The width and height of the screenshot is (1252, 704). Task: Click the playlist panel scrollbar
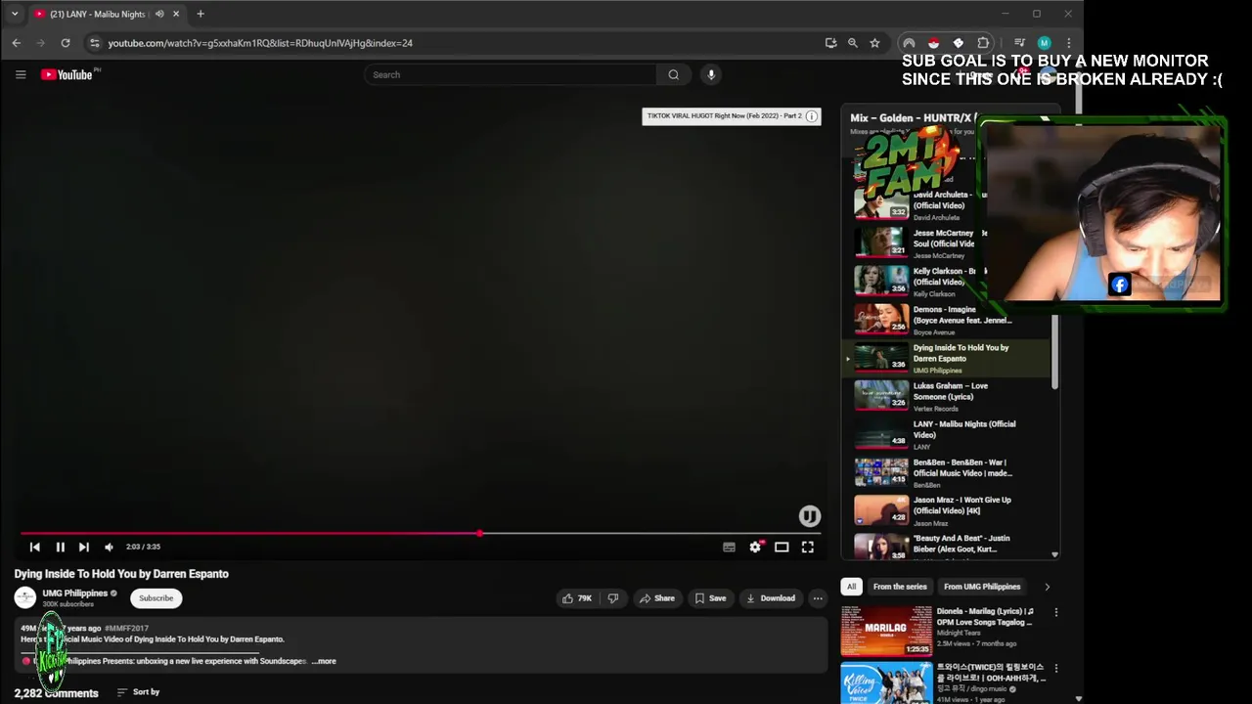click(x=1054, y=352)
